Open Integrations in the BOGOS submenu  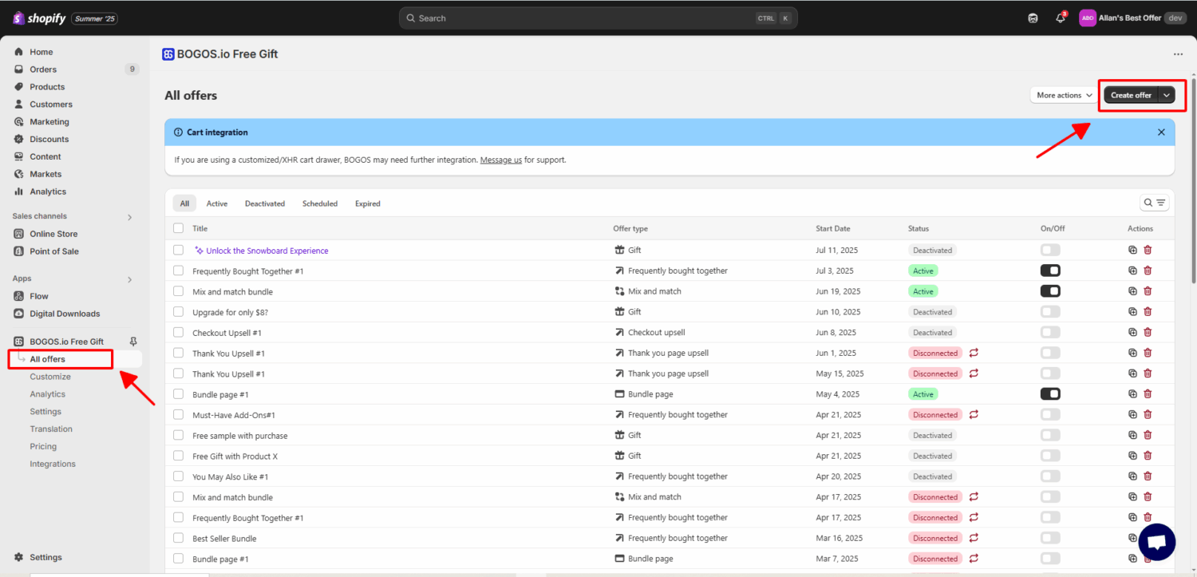click(53, 464)
